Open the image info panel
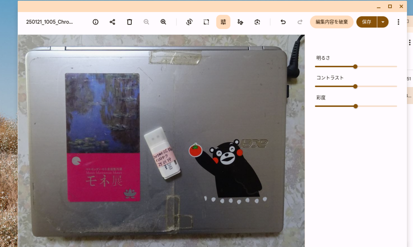 [x=96, y=22]
